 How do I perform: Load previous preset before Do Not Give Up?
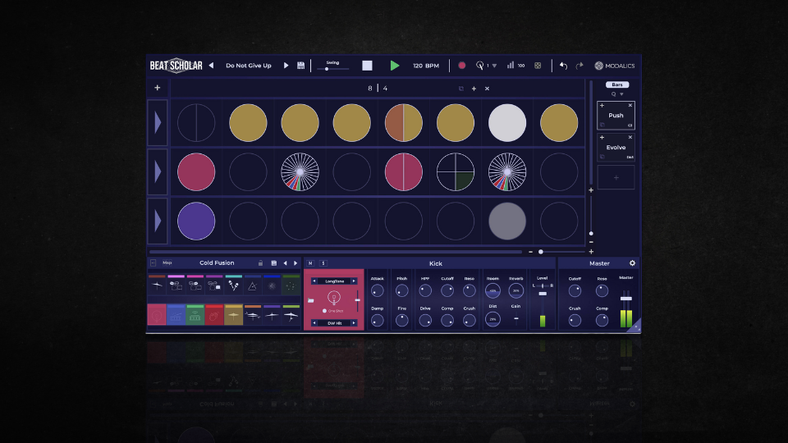211,66
